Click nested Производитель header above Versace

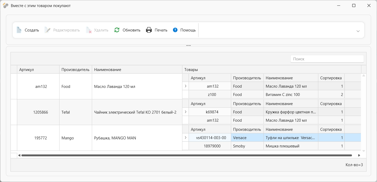pyautogui.click(x=247, y=129)
